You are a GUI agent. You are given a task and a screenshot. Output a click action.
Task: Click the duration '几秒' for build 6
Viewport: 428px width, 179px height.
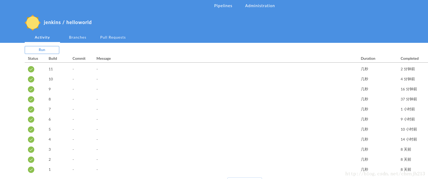coord(365,119)
